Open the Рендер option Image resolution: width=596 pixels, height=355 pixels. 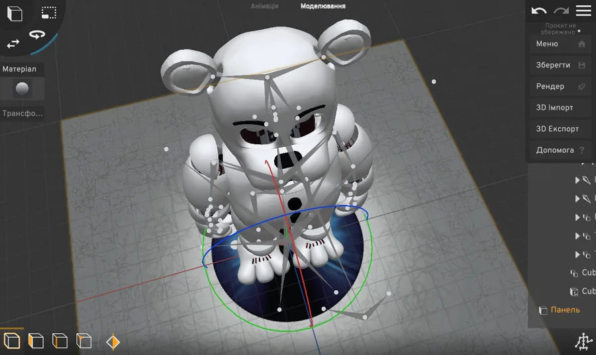pyautogui.click(x=561, y=87)
